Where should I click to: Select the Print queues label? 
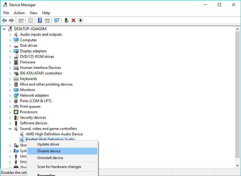pyautogui.click(x=30, y=106)
